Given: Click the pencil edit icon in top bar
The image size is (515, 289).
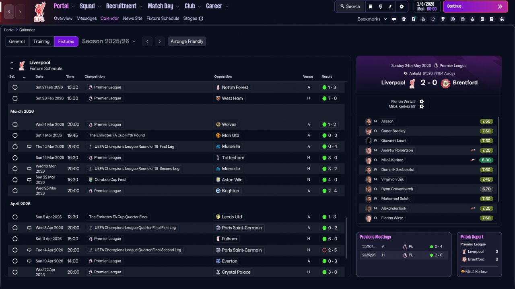Looking at the screenshot, I should click(x=390, y=6).
